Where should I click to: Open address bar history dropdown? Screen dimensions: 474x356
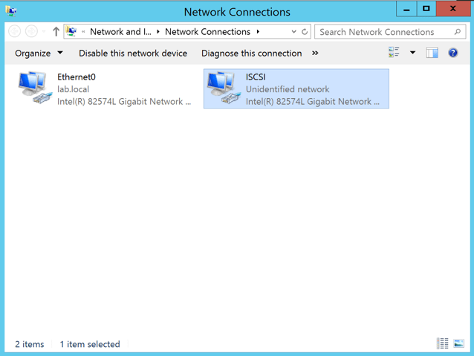[293, 32]
